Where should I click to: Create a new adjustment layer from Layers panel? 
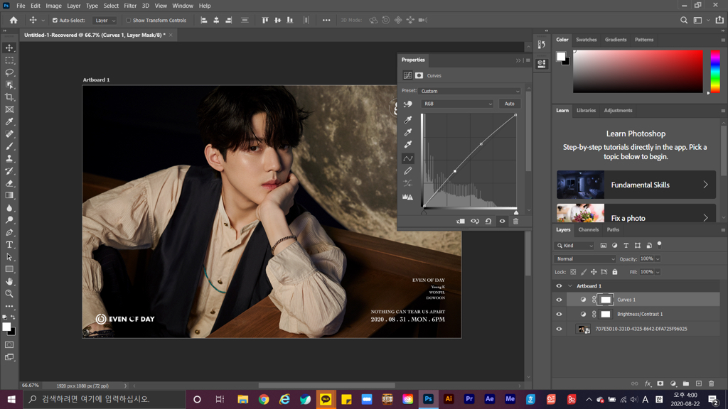[673, 383]
